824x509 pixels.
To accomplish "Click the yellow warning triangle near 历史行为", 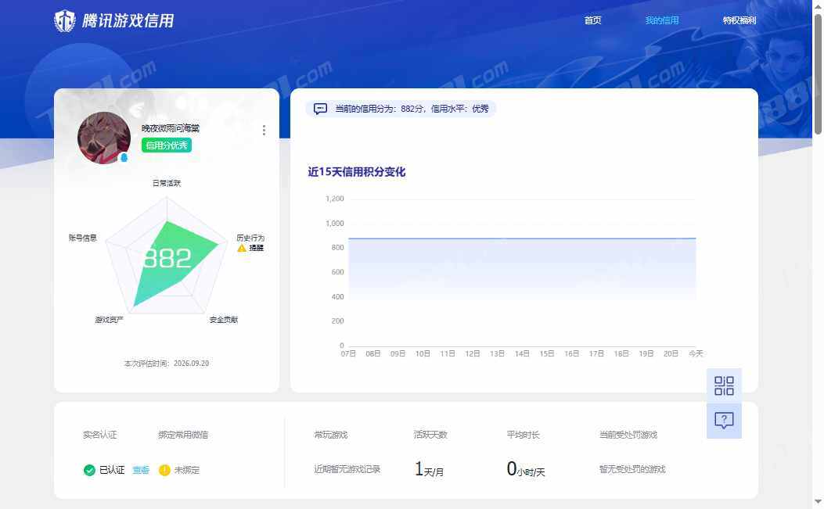I will 242,248.
